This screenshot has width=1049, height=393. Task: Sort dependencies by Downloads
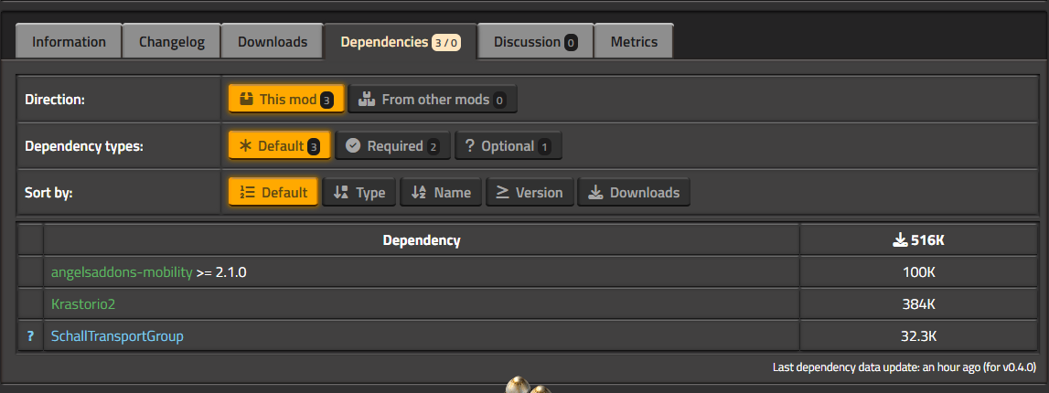pos(634,193)
